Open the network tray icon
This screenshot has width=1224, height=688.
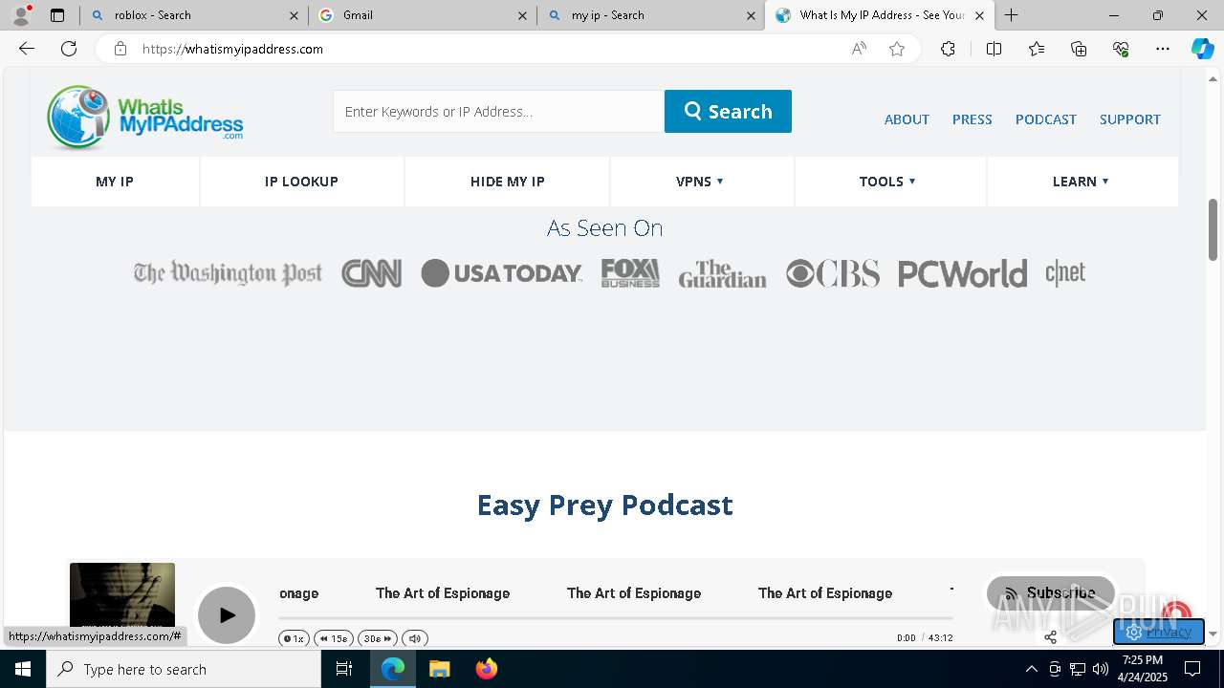coord(1078,669)
